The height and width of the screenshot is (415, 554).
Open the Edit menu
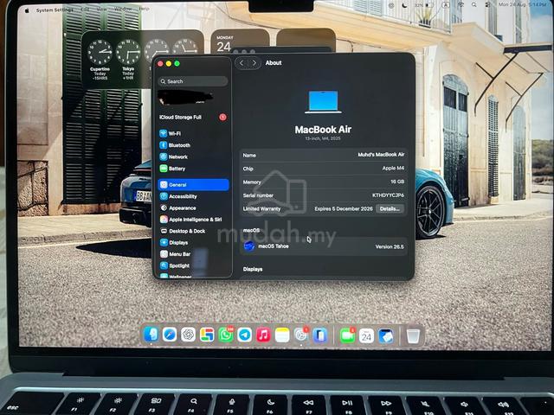click(x=85, y=10)
